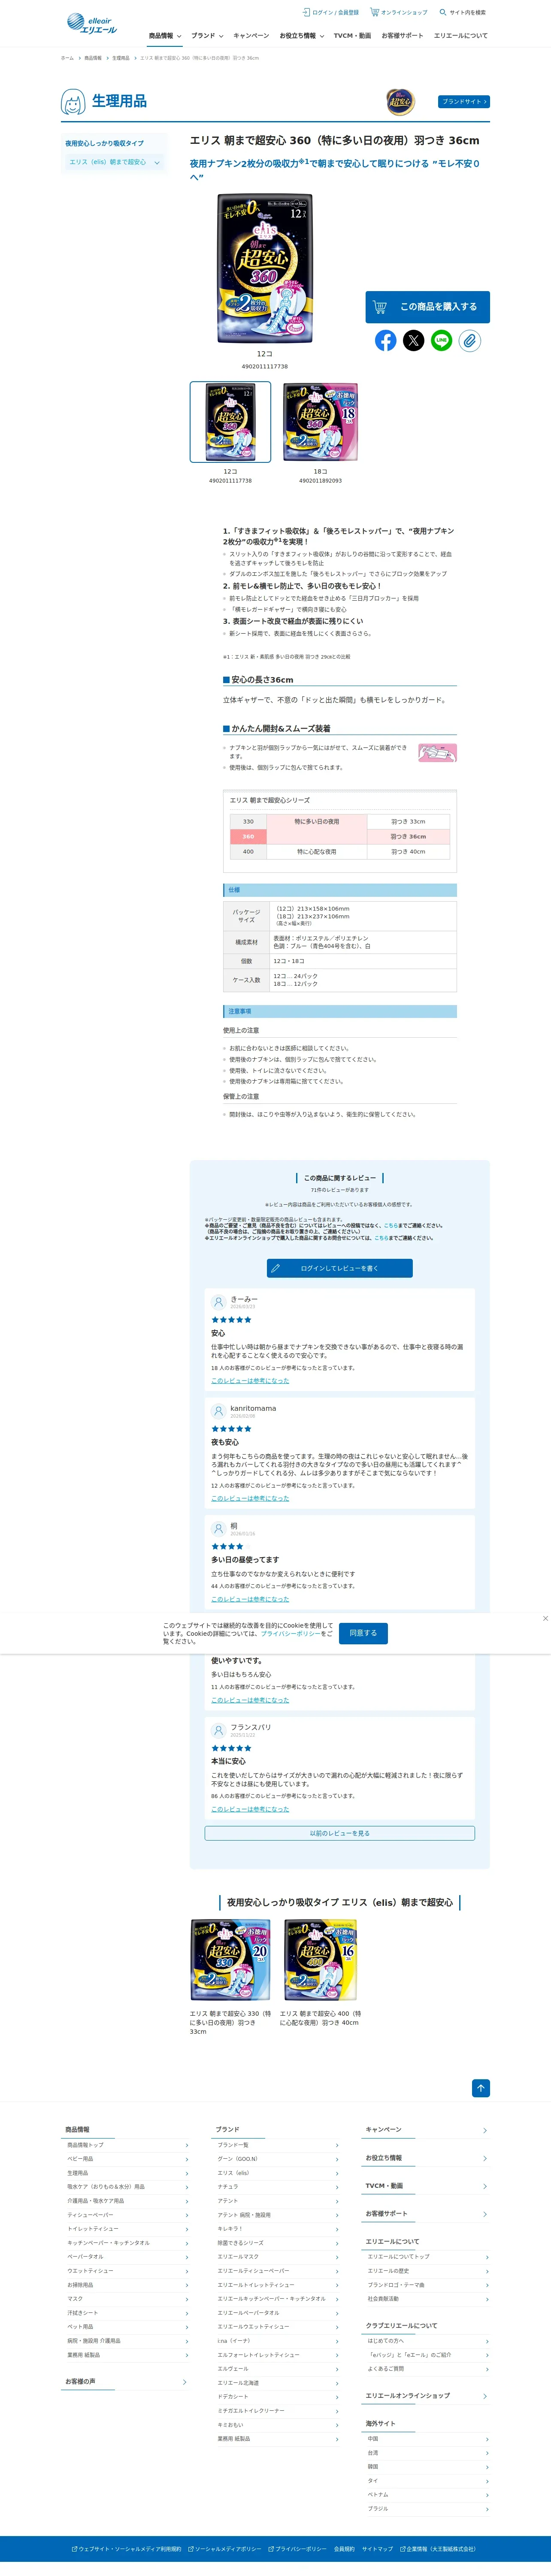Image resolution: width=551 pixels, height=2576 pixels.
Task: Open the online shop cart icon
Action: pyautogui.click(x=374, y=12)
